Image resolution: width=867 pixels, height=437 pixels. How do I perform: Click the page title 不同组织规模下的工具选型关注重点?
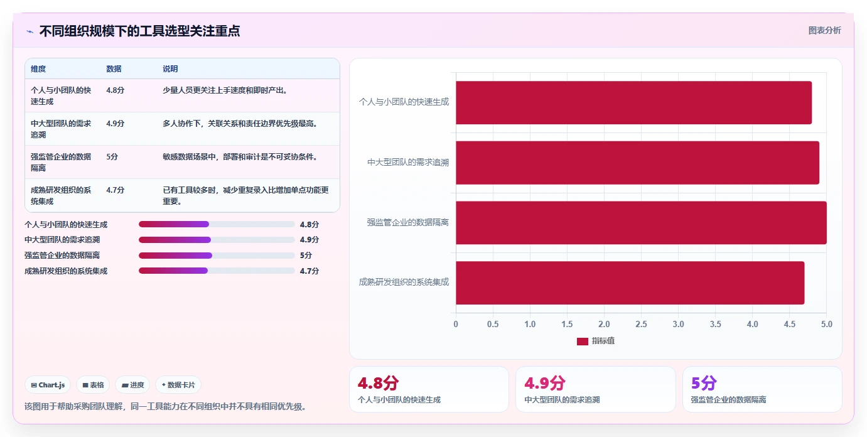tap(139, 31)
